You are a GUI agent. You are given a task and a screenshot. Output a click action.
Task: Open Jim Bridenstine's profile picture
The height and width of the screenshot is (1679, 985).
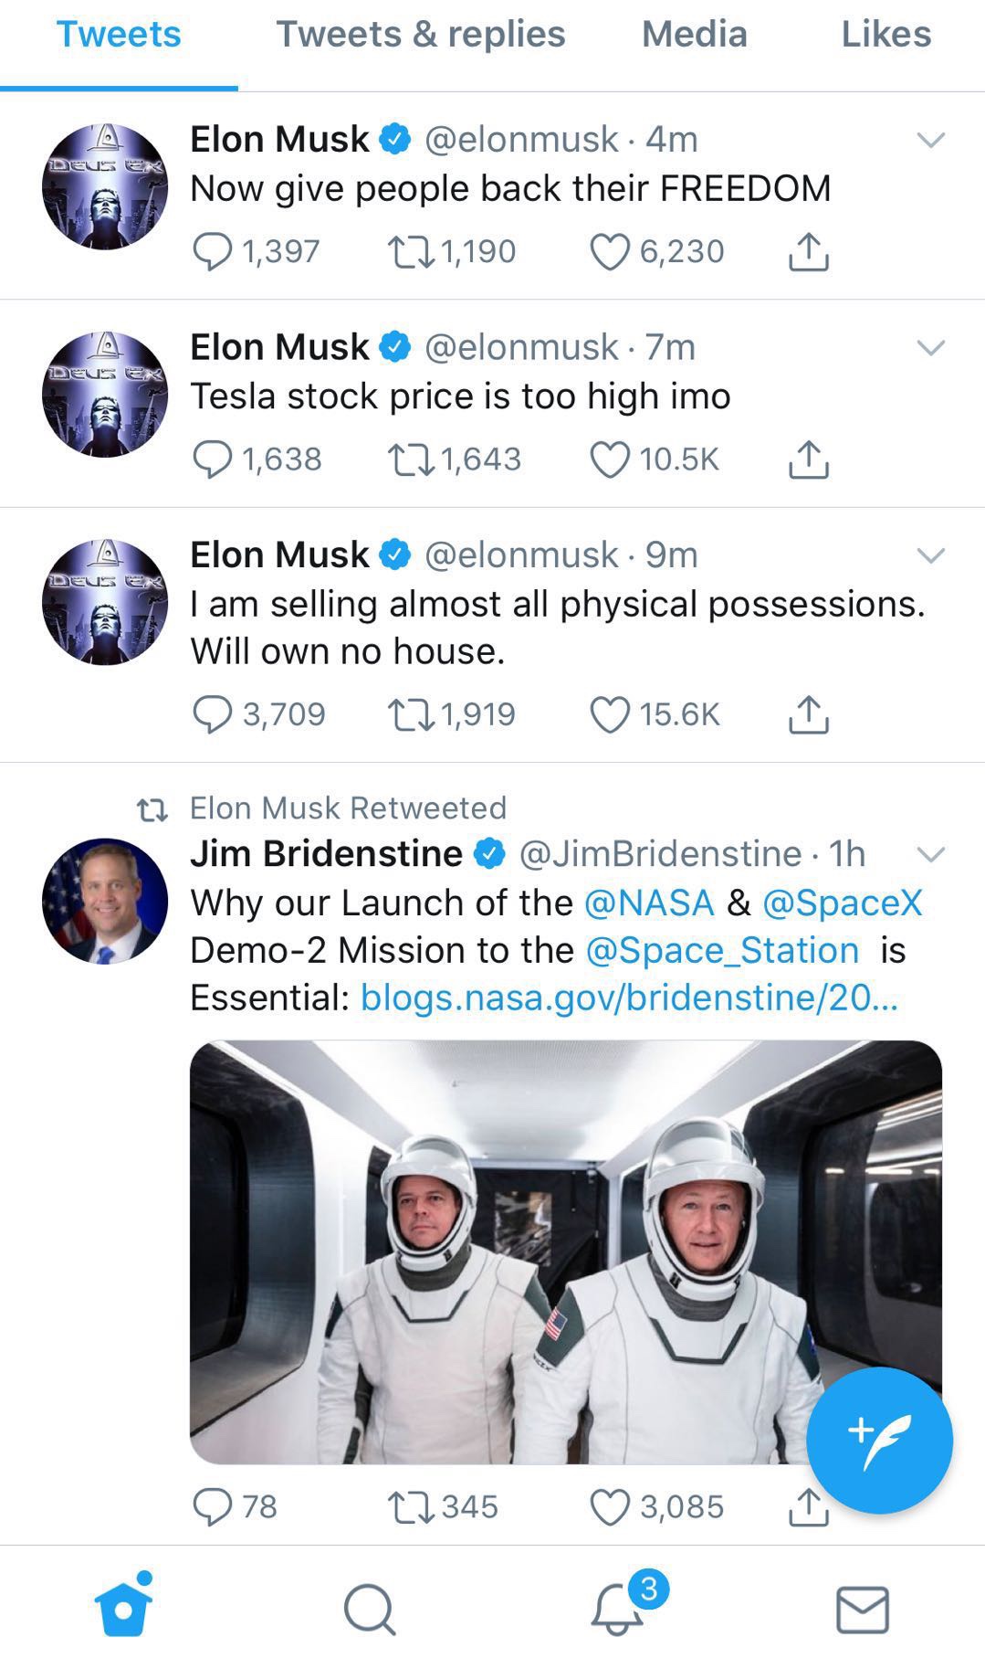tap(105, 901)
